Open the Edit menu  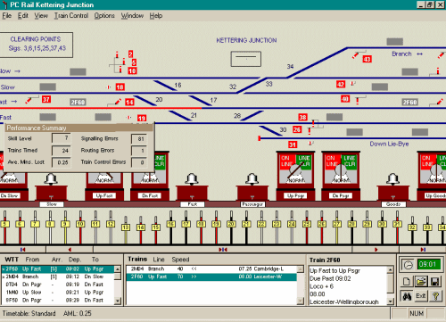(23, 16)
